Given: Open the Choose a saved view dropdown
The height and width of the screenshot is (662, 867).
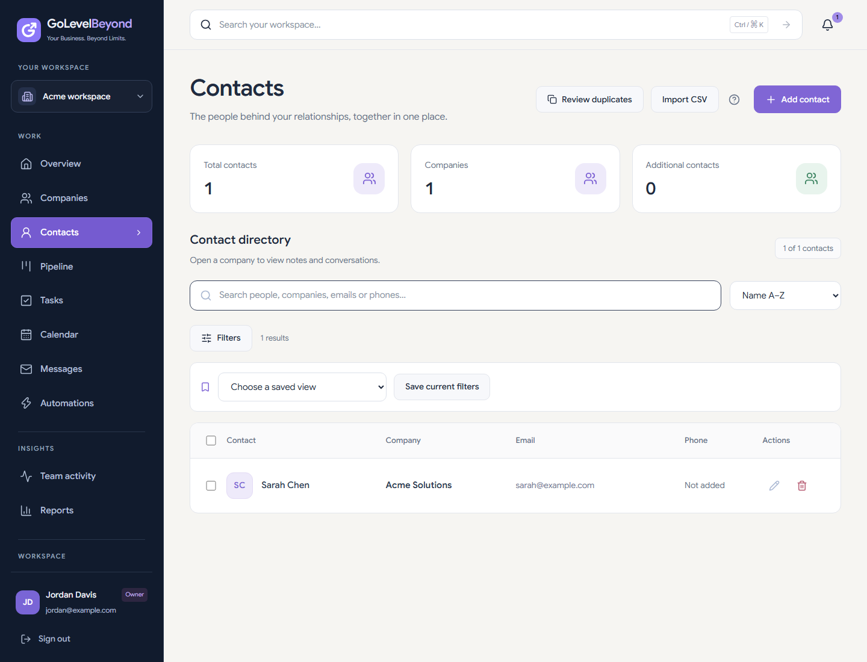Looking at the screenshot, I should click(x=302, y=387).
